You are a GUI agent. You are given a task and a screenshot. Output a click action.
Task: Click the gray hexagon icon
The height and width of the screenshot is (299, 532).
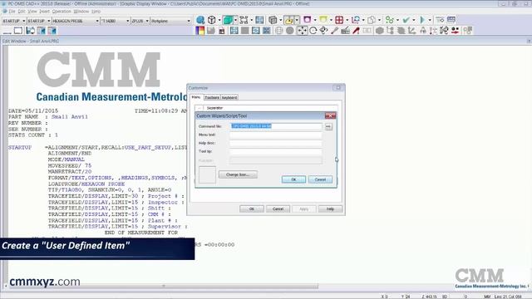[379, 31]
